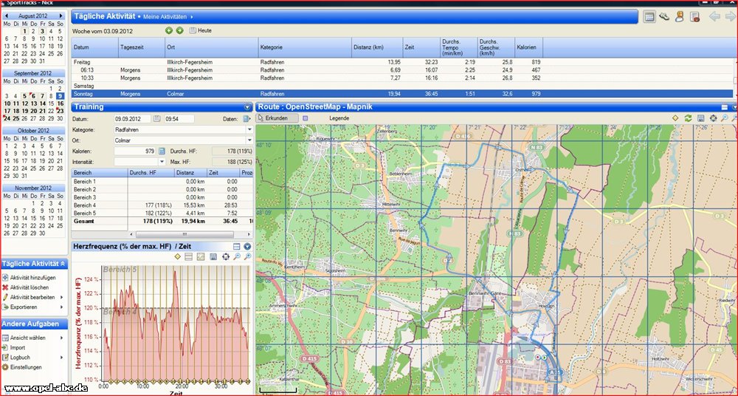The height and width of the screenshot is (396, 738).
Task: Open the equipment shoe icon in the top toolbar
Action: [664, 17]
